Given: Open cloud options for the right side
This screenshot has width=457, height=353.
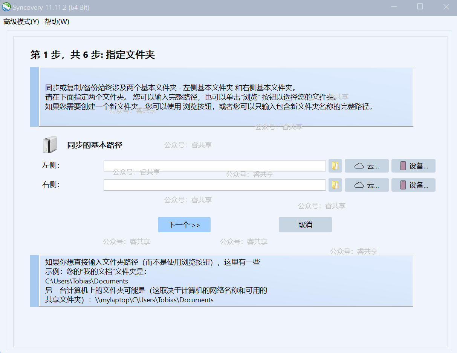Looking at the screenshot, I should coord(367,185).
